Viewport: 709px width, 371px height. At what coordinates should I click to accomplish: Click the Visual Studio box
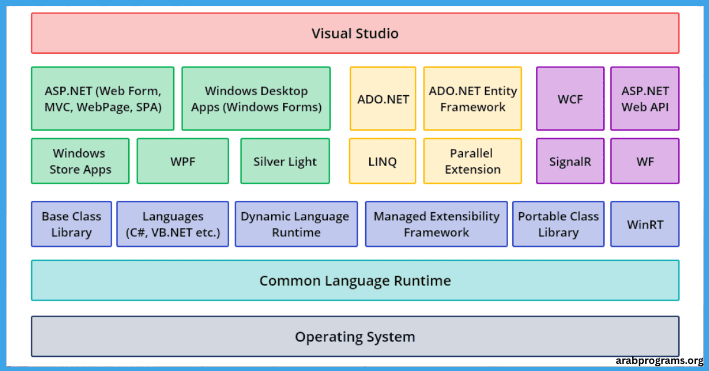(355, 33)
